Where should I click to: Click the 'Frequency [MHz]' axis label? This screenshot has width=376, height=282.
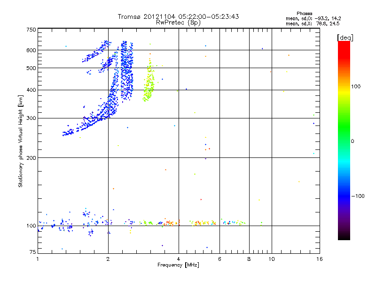pyautogui.click(x=178, y=265)
